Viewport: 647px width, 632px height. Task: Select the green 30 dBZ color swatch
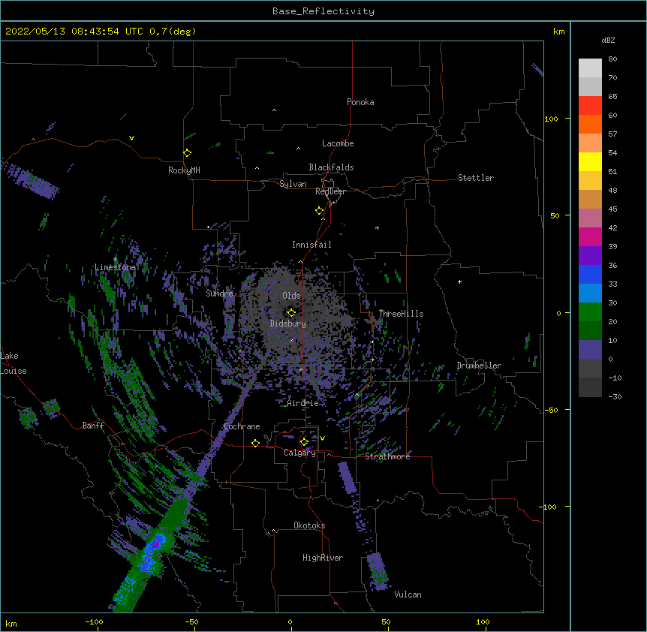point(590,312)
